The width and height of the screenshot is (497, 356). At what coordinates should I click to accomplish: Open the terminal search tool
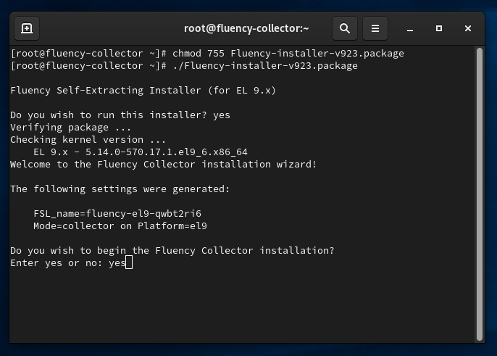(345, 28)
